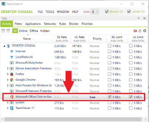The width and height of the screenshot is (149, 122).
Task: Close the Tabs panel with X
Action: (x=145, y=18)
